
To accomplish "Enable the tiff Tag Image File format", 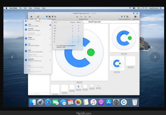I will click(26, 71).
